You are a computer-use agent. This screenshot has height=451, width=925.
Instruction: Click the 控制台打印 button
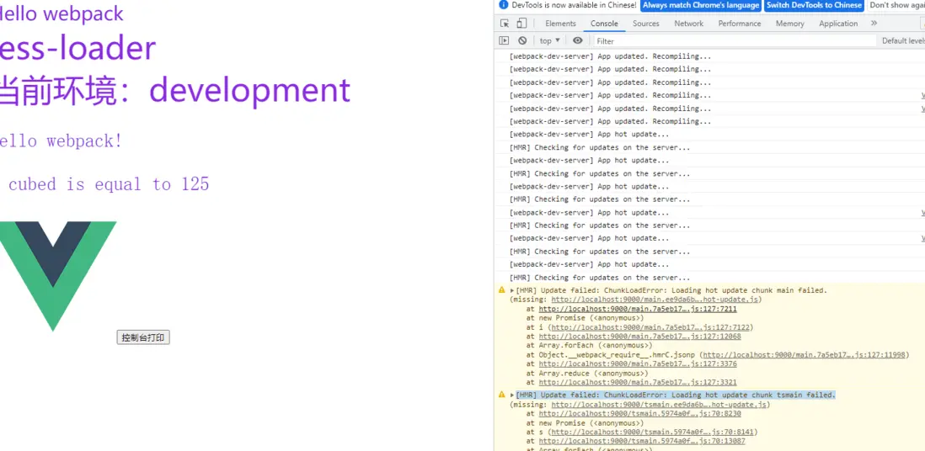click(143, 337)
